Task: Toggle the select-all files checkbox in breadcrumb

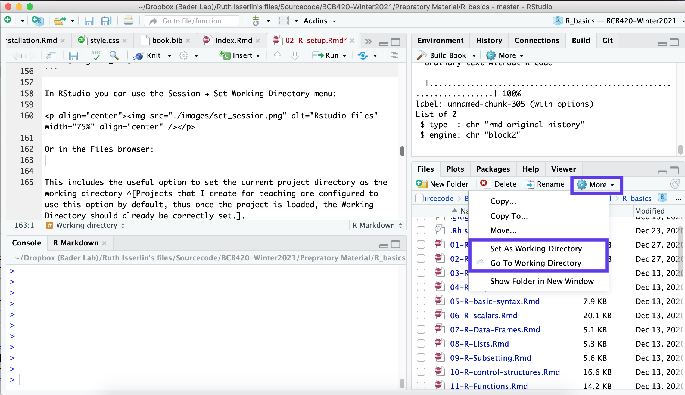Action: [x=419, y=198]
